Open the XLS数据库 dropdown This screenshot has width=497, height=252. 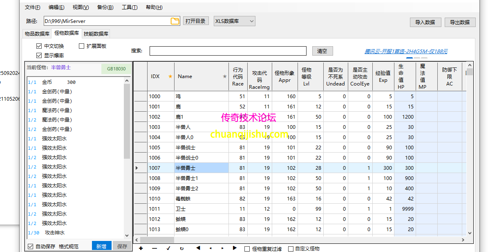(x=234, y=21)
